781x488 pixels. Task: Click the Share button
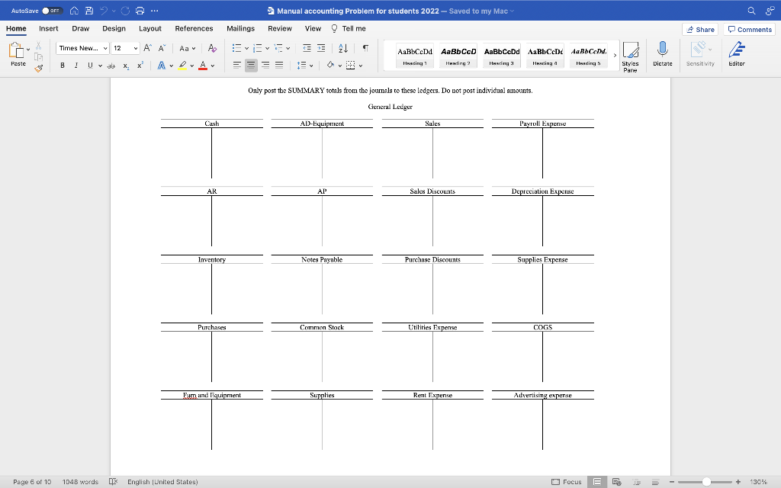click(700, 29)
